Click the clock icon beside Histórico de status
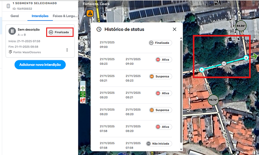 coord(99,29)
